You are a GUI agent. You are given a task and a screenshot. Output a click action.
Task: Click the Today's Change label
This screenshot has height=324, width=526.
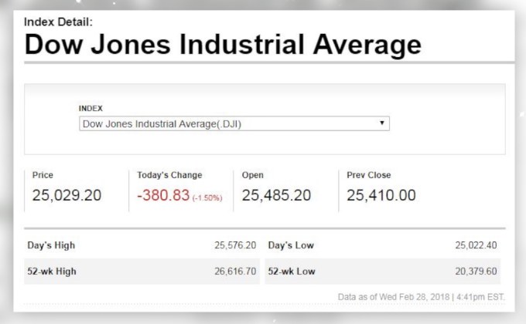tap(169, 175)
